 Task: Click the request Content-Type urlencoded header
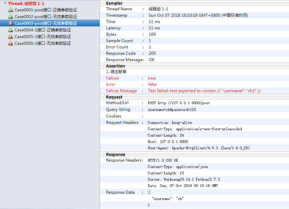[195, 129]
